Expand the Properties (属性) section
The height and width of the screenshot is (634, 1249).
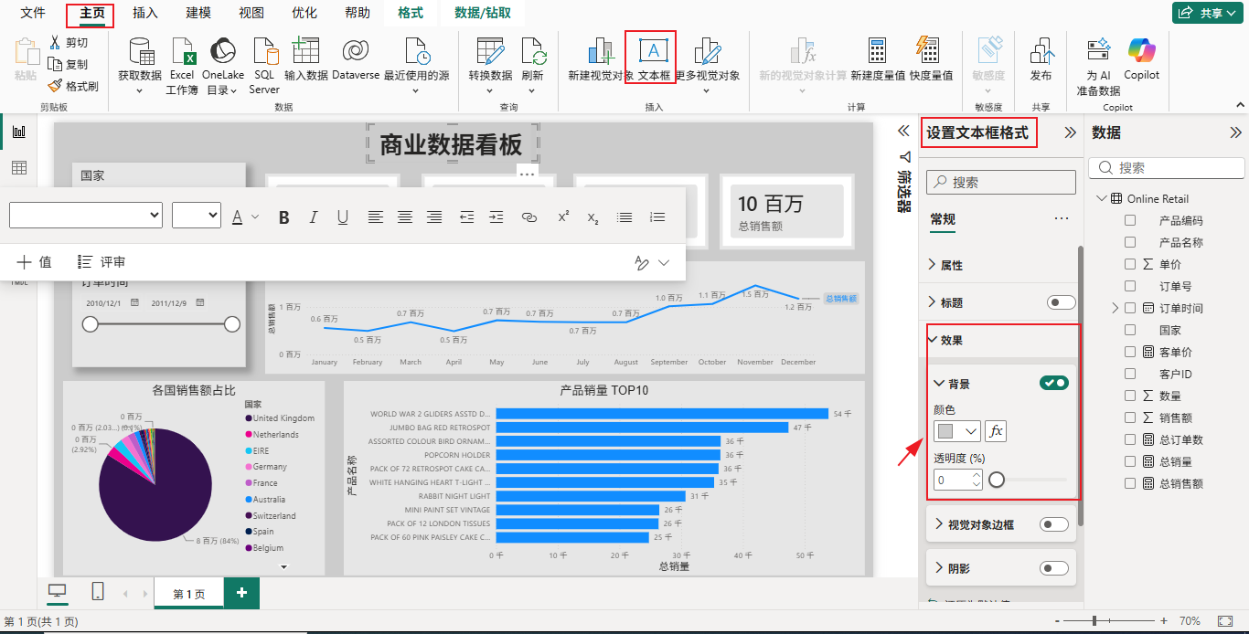(932, 265)
